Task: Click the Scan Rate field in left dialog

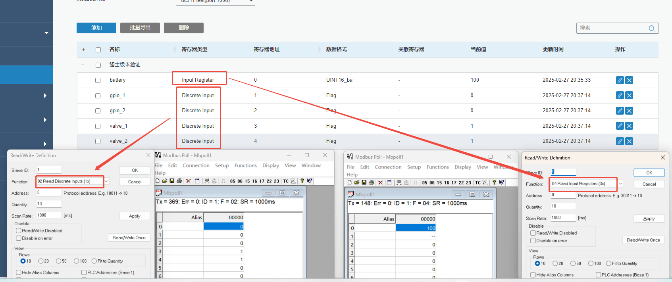Action: 49,215
